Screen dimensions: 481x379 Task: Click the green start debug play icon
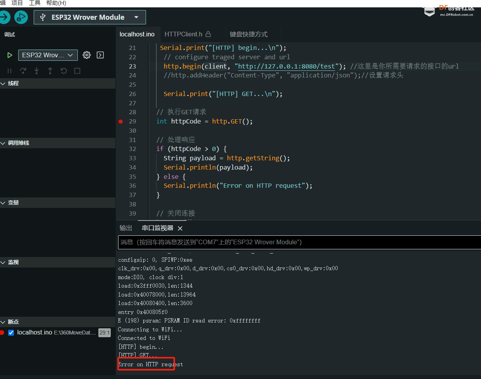pyautogui.click(x=10, y=55)
